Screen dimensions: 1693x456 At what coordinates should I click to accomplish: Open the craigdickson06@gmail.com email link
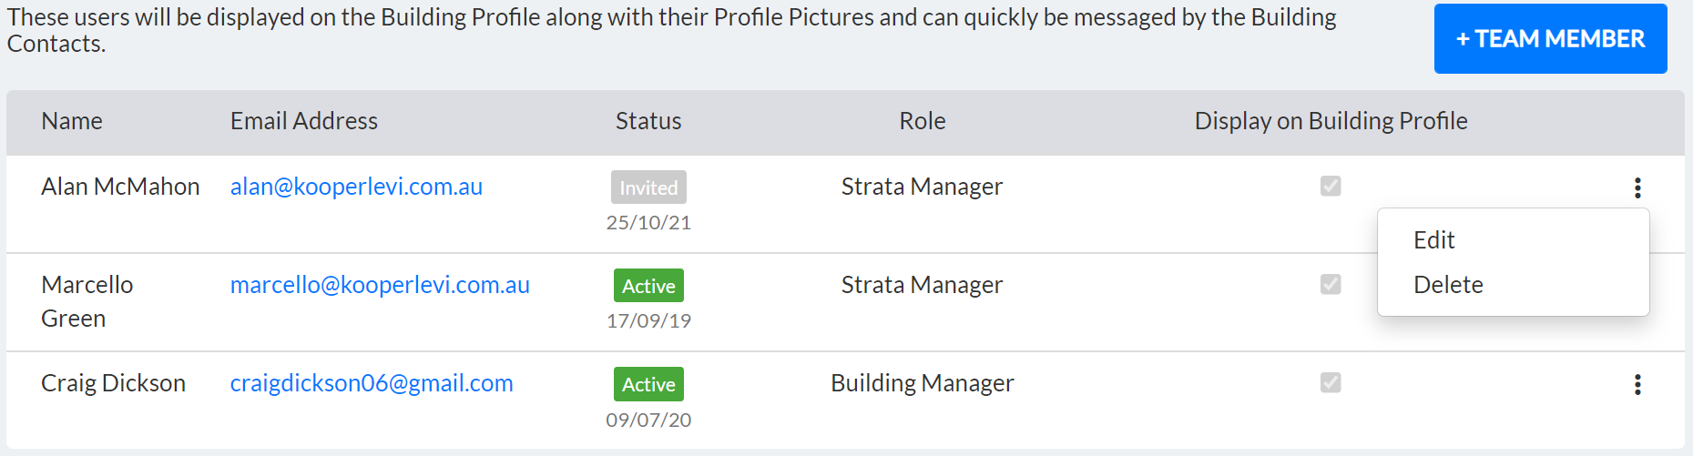(x=372, y=383)
